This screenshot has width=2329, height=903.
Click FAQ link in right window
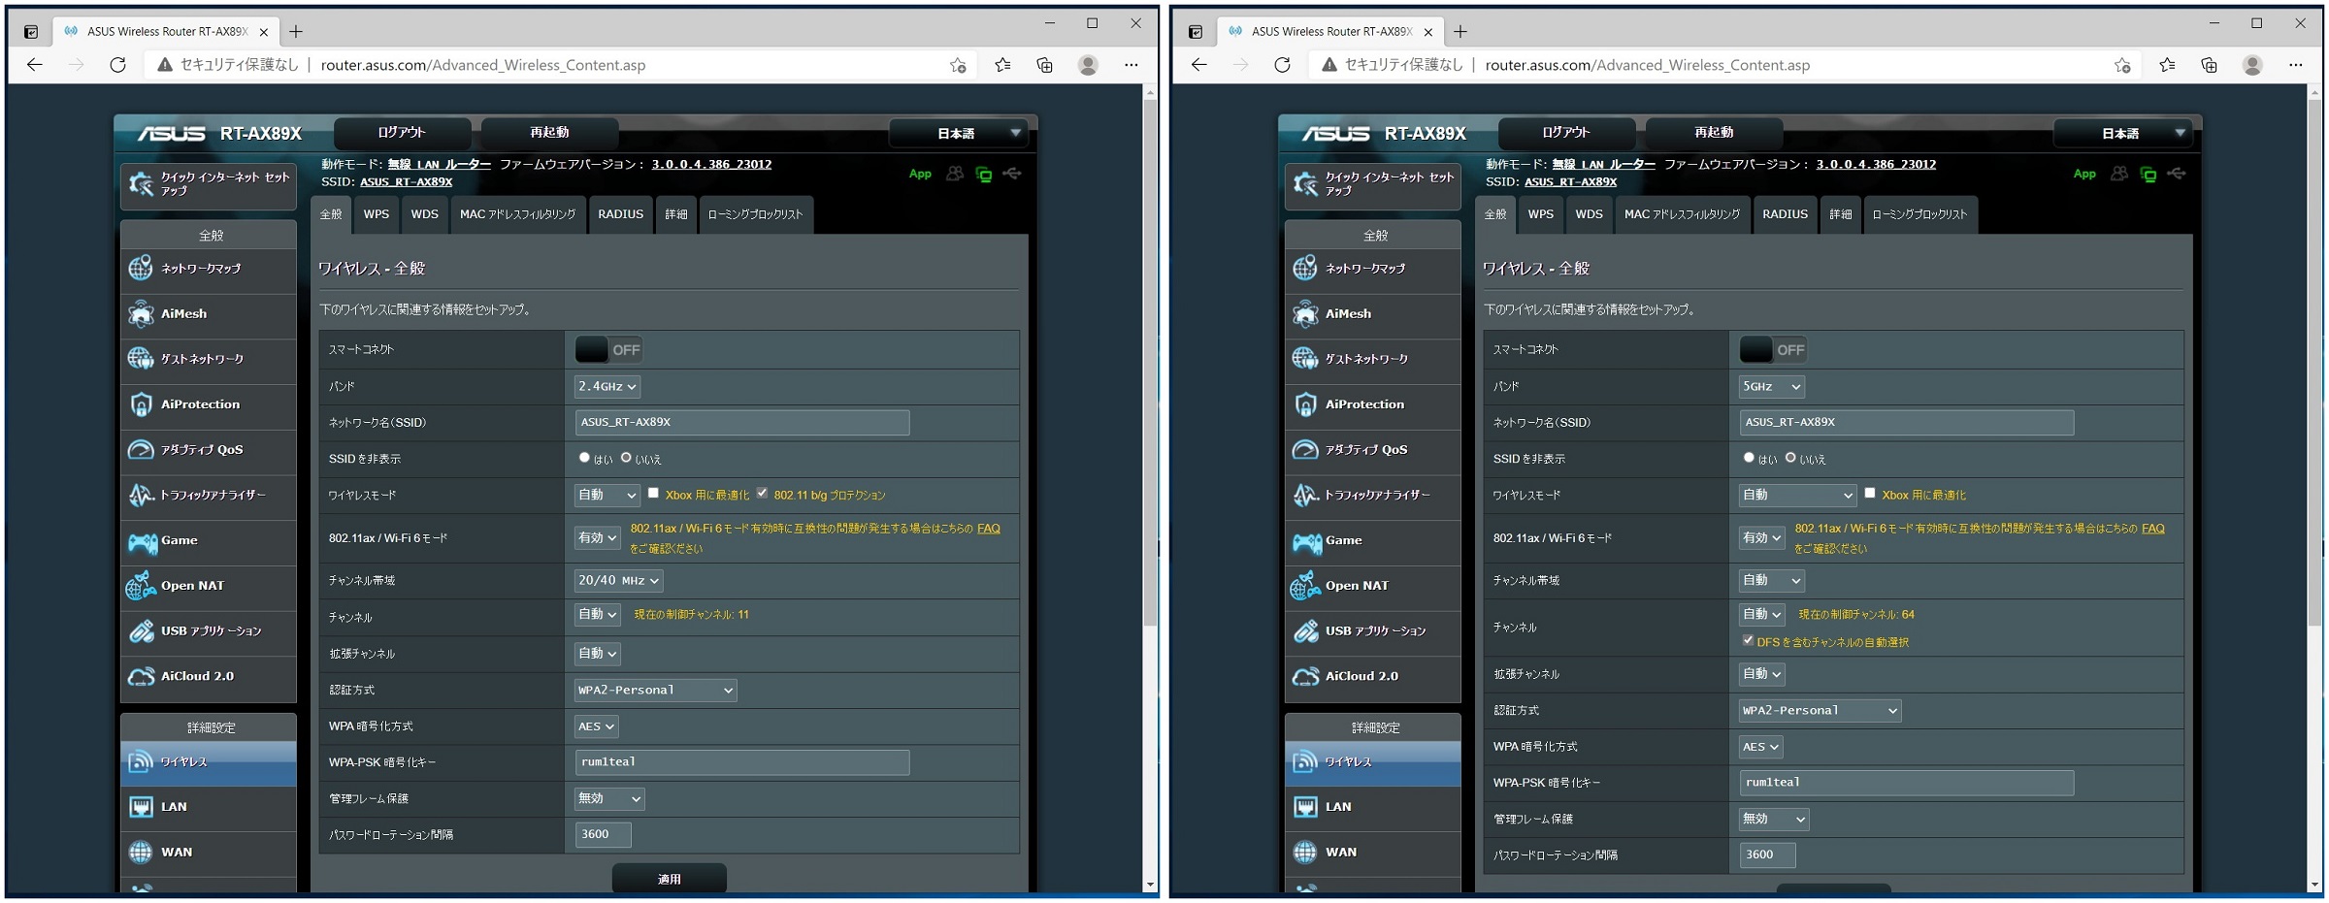point(2152,529)
